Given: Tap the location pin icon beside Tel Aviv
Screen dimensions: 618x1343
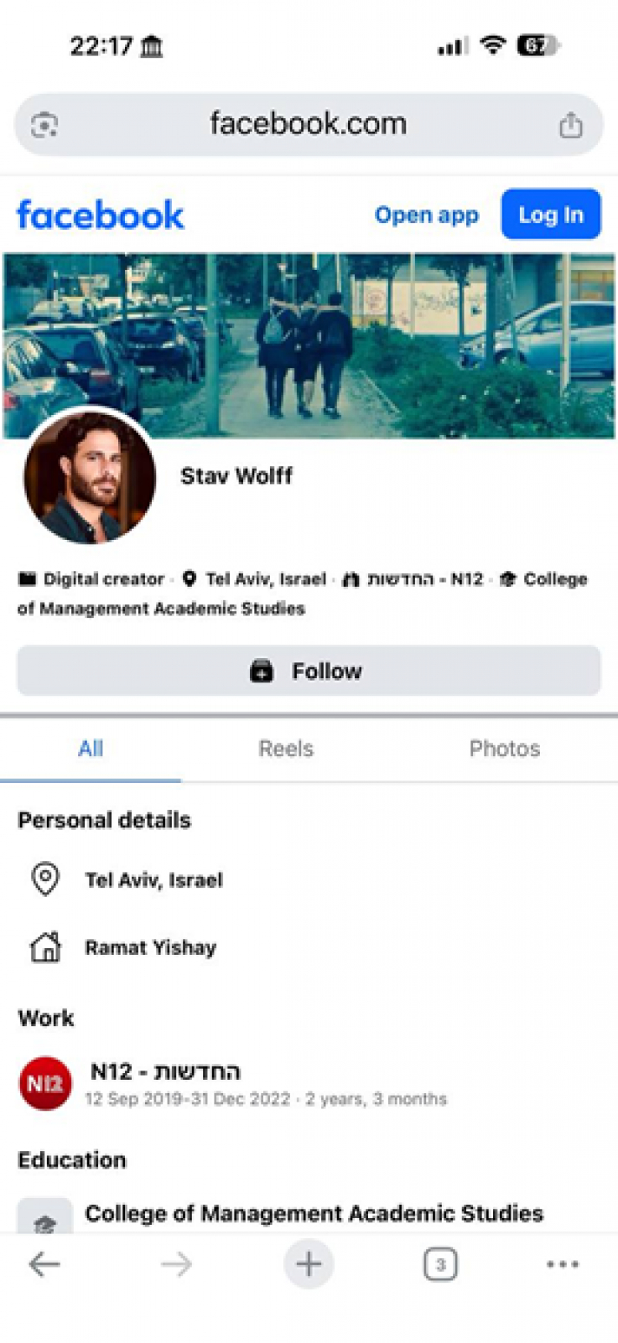Looking at the screenshot, I should click(x=45, y=879).
